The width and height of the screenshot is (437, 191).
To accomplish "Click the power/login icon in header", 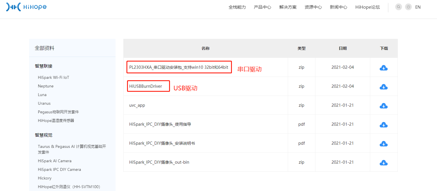I will pos(408,7).
